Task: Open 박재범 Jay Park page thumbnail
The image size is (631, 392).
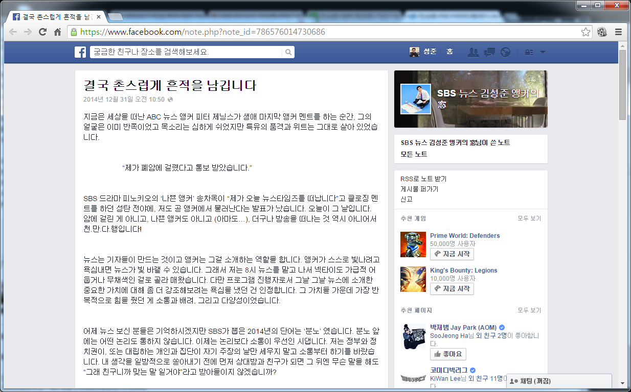Action: (413, 336)
